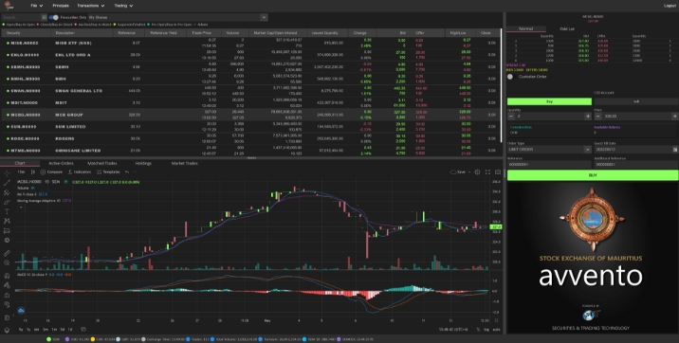Activate the chart zoom-in tool

point(7,262)
